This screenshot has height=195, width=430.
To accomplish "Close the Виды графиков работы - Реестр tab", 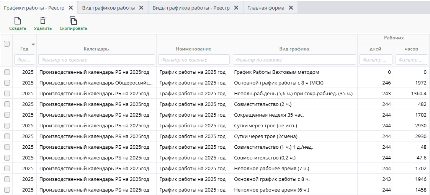I will click(236, 8).
